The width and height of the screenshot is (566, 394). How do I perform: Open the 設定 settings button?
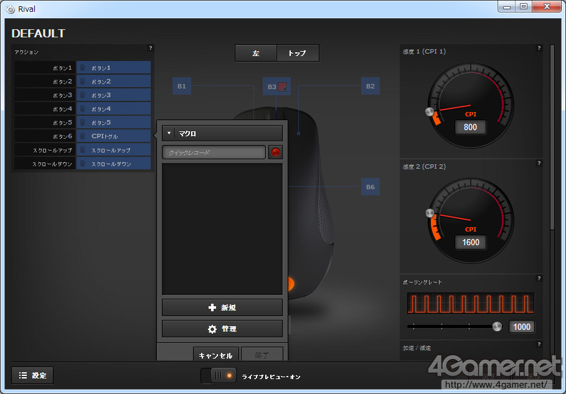point(32,375)
